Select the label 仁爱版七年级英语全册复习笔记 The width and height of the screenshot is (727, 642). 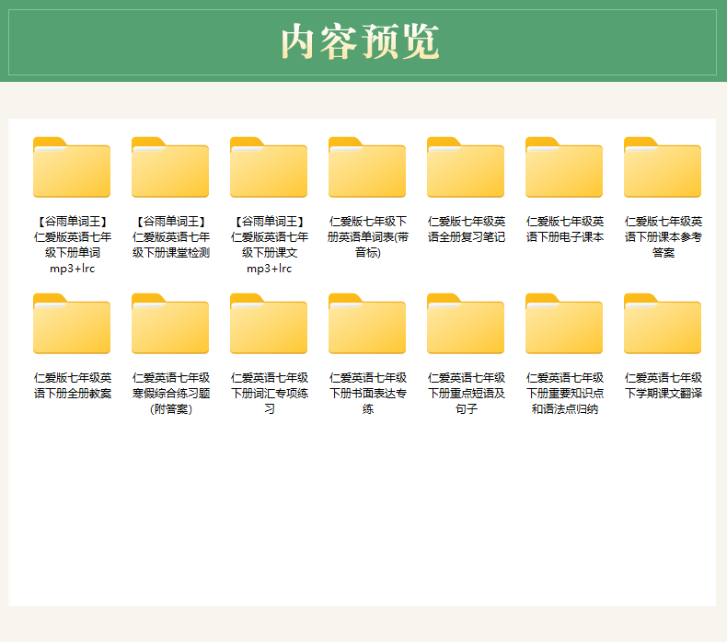click(466, 229)
